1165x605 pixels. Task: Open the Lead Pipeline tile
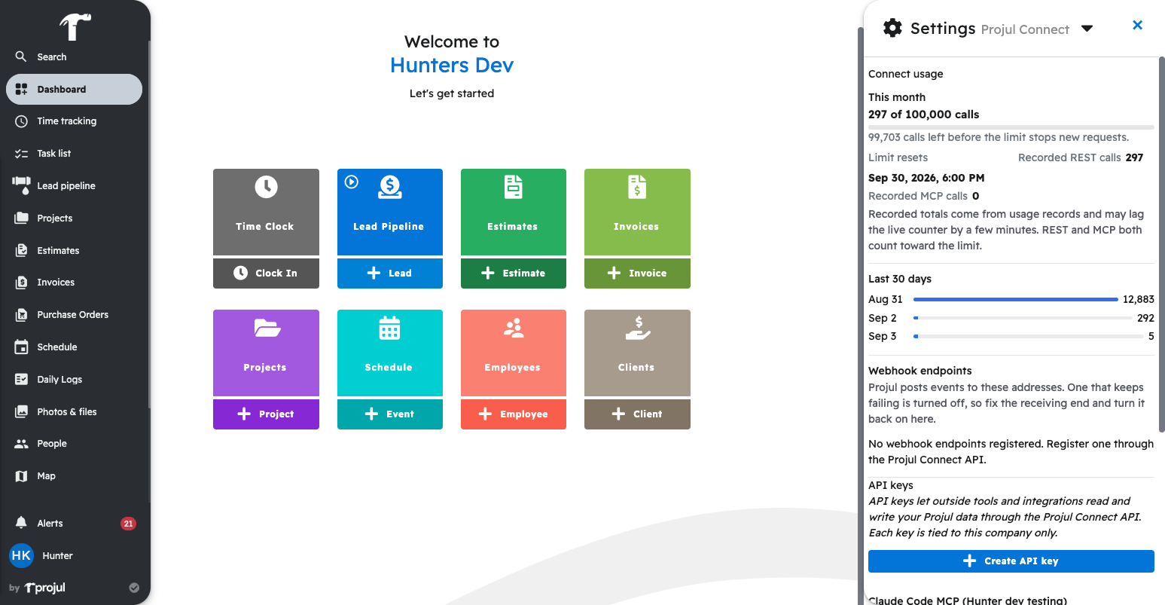(389, 212)
